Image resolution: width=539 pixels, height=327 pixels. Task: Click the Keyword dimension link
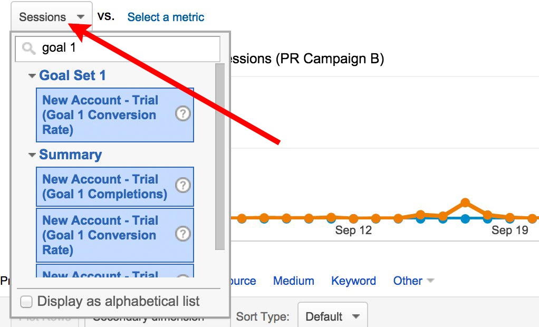pos(353,281)
